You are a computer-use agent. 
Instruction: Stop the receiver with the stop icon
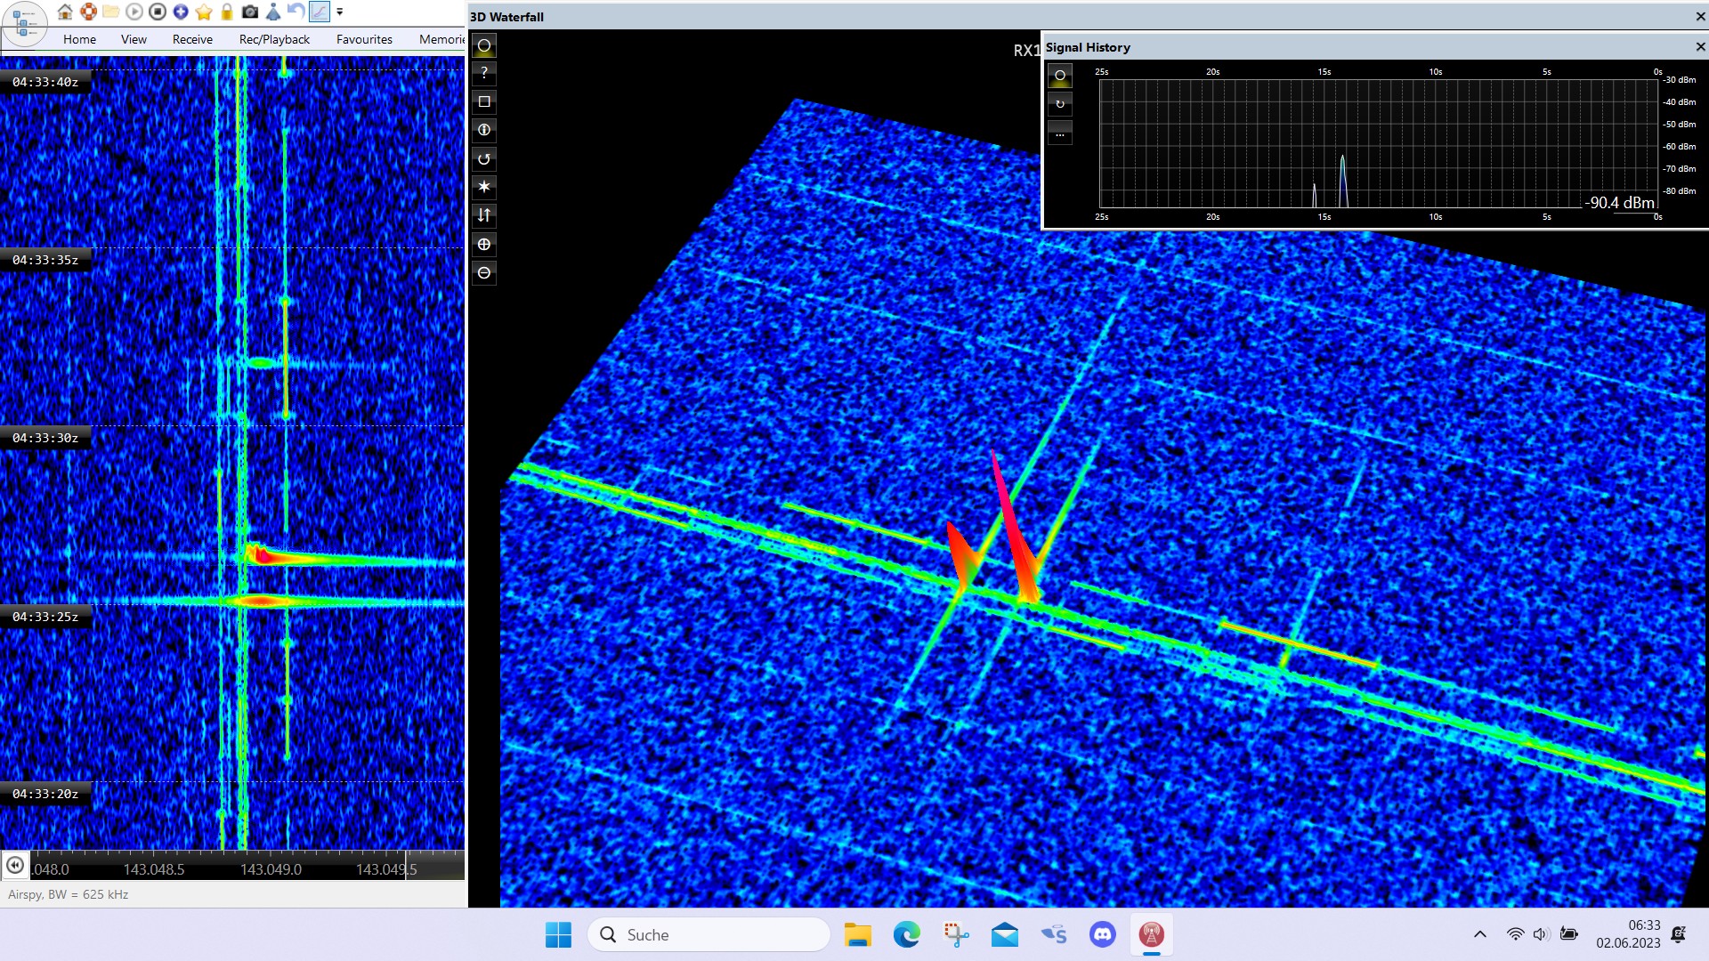[158, 12]
